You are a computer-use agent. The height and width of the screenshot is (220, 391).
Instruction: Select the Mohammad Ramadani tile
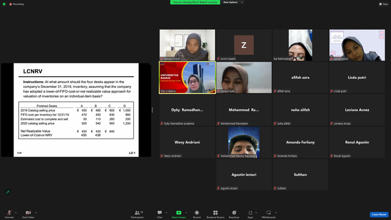(x=244, y=110)
